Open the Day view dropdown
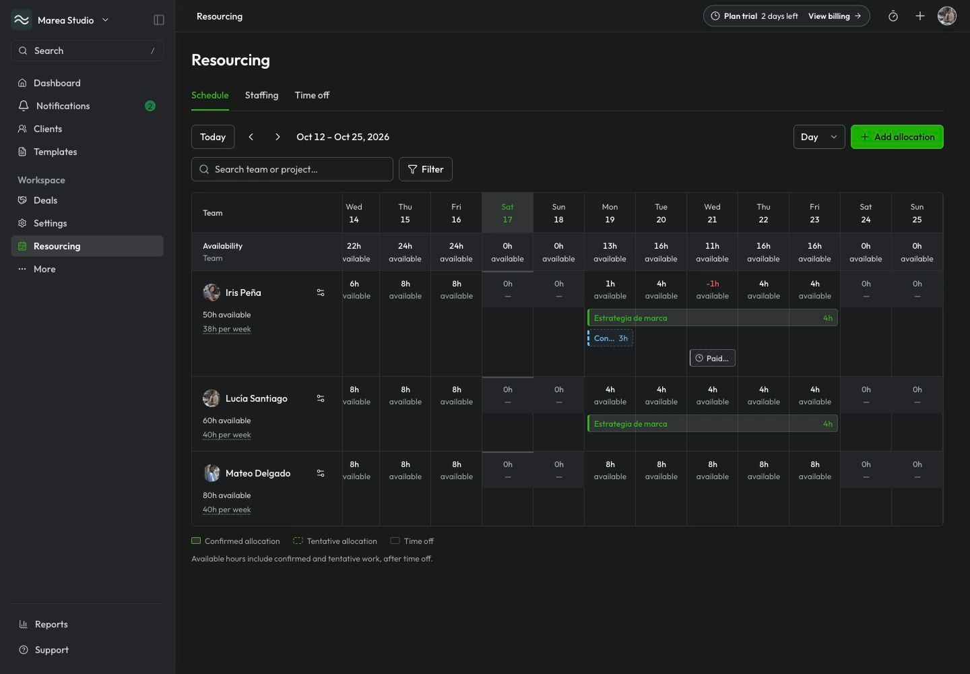Screen dimensions: 970x674 pos(819,137)
